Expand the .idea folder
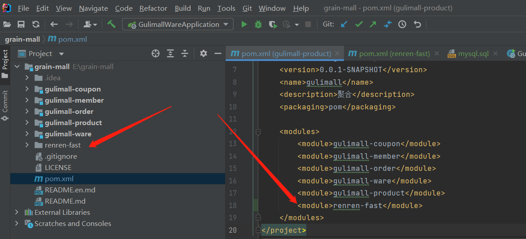The width and height of the screenshot is (526, 239). coord(27,78)
